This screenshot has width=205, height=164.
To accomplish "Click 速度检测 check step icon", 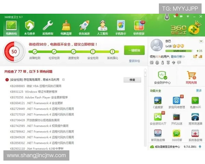I will (x=73, y=52).
